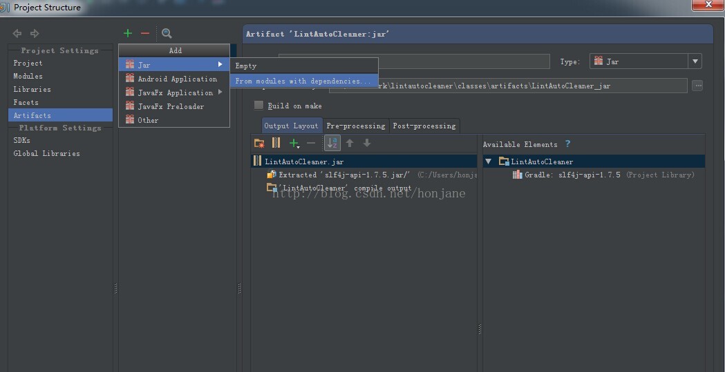Select LintAutoCleaner.jar in output tree

point(364,161)
